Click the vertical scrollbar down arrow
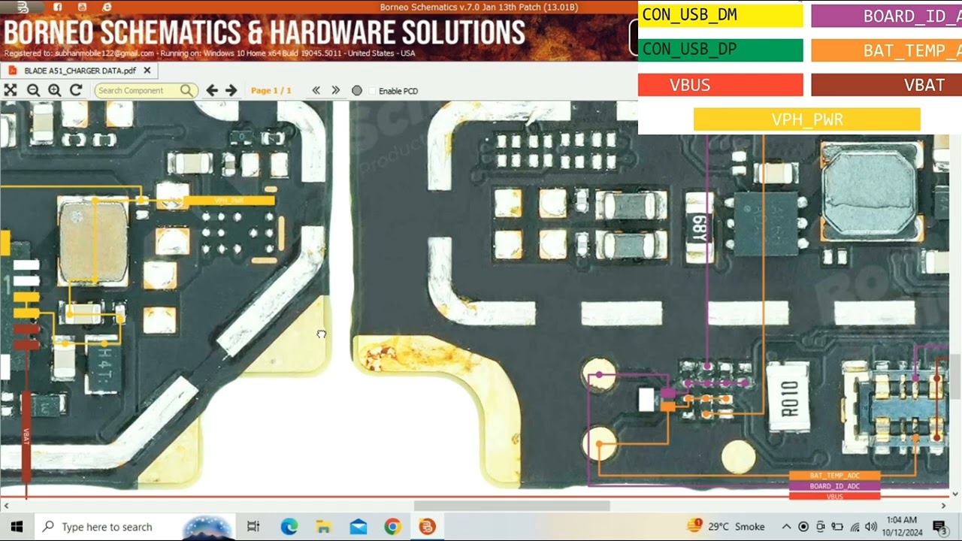The width and height of the screenshot is (962, 541). (955, 494)
